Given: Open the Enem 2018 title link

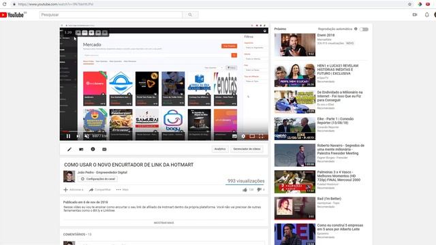Looking at the screenshot, I should pos(326,35).
